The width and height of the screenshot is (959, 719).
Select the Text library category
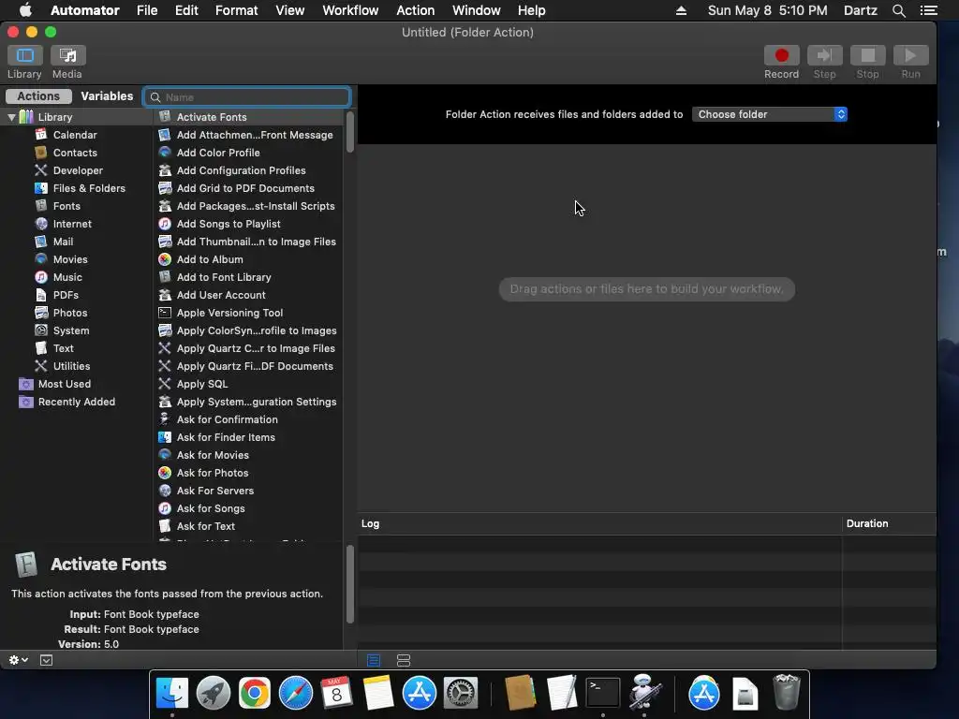pyautogui.click(x=63, y=348)
